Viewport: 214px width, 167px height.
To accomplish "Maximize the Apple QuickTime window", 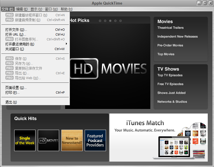I will coord(205,3).
